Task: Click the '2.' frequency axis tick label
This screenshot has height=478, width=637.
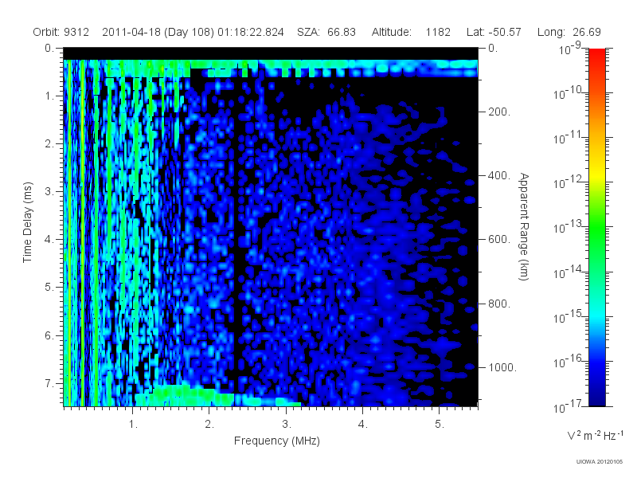Action: pos(209,425)
